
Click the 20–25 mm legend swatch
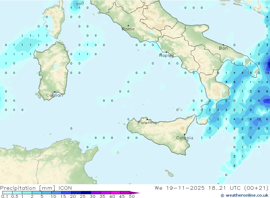pyautogui.click(x=76, y=193)
